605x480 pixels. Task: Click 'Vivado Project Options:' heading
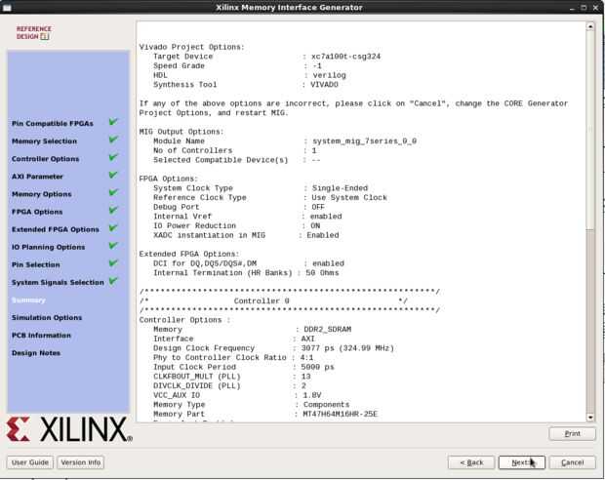(x=192, y=47)
